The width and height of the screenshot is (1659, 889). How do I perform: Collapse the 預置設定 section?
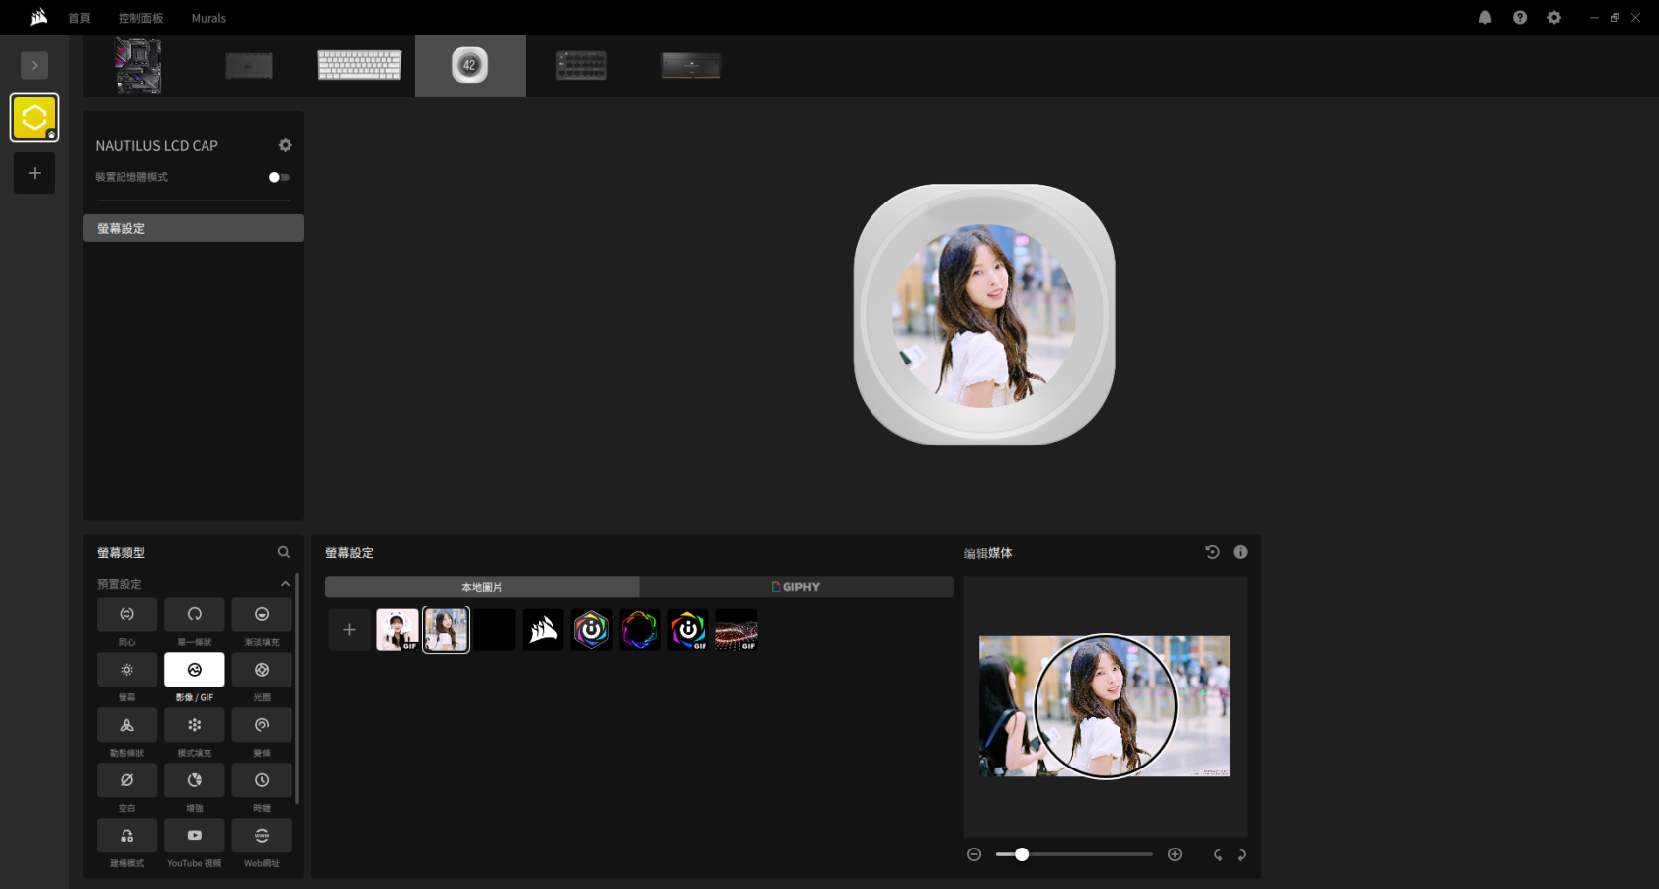pos(285,584)
